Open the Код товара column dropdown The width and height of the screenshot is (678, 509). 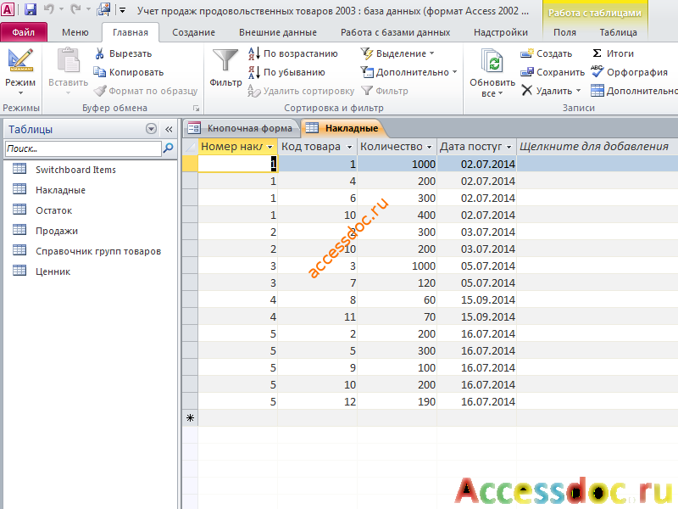pos(349,147)
